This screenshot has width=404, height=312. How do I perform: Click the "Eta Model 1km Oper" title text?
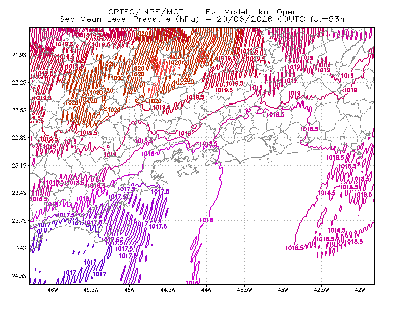click(250, 12)
